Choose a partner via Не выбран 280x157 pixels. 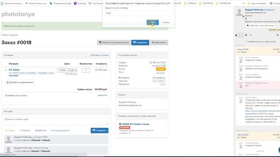pyautogui.click(x=159, y=81)
